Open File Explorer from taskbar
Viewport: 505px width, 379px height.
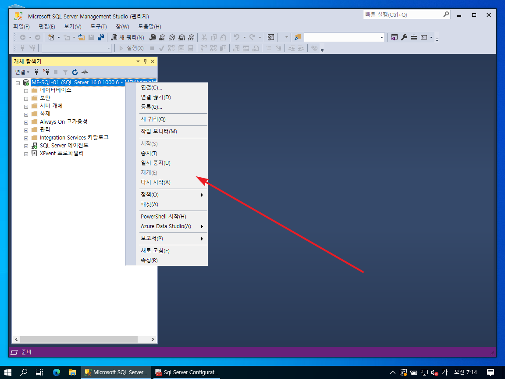tap(72, 372)
